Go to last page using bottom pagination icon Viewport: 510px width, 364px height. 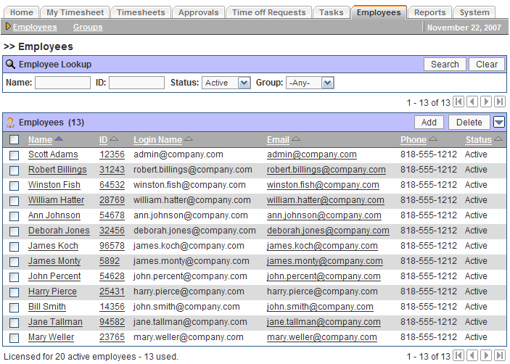click(500, 356)
